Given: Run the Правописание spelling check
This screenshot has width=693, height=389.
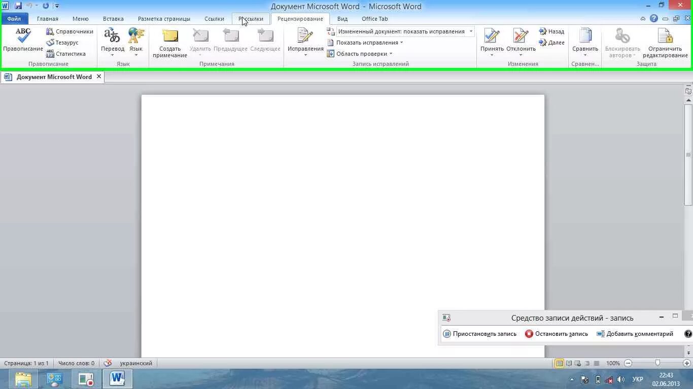Looking at the screenshot, I should point(23,40).
